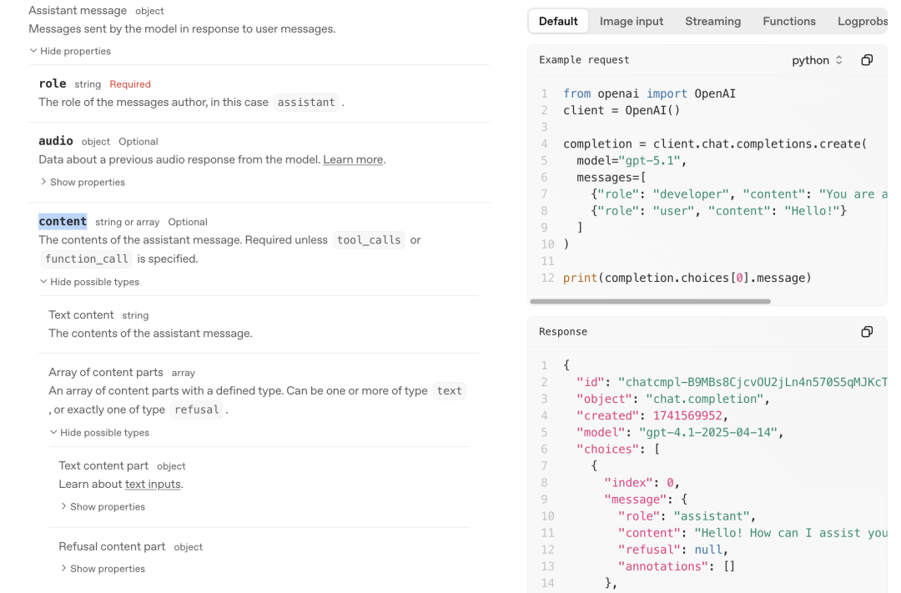The height and width of the screenshot is (593, 901).
Task: Click the Response panel label
Action: [x=563, y=332]
